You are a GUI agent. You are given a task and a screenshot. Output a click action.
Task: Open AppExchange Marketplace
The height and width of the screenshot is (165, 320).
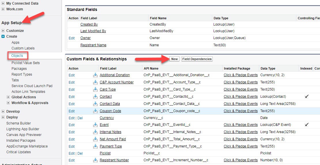click(27, 146)
